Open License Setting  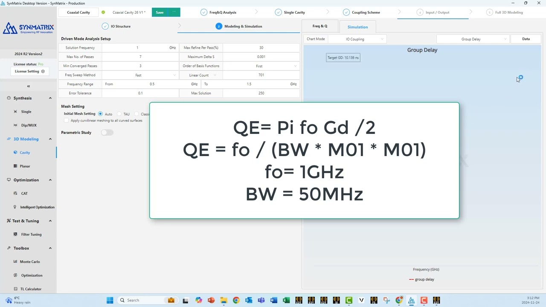click(30, 71)
